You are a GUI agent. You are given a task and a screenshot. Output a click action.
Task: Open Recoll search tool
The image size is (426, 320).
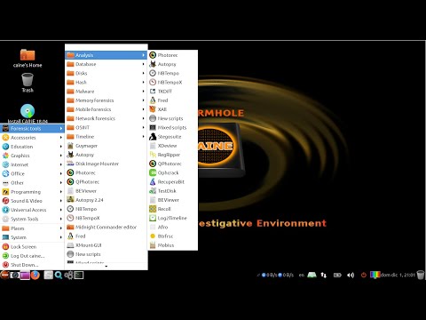point(173,209)
